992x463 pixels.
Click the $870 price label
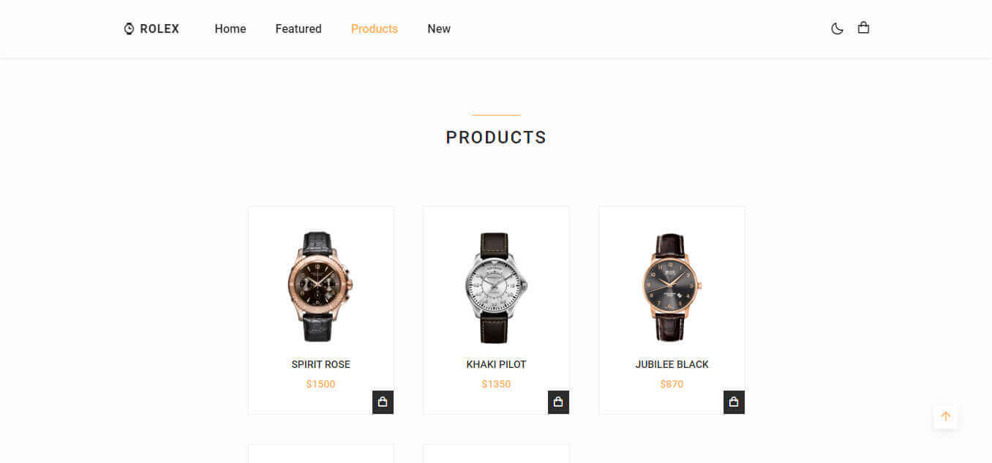click(672, 384)
